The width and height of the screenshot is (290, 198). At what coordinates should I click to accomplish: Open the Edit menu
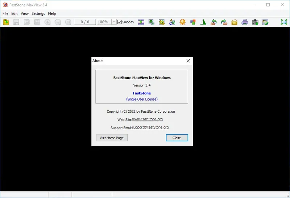pos(14,13)
